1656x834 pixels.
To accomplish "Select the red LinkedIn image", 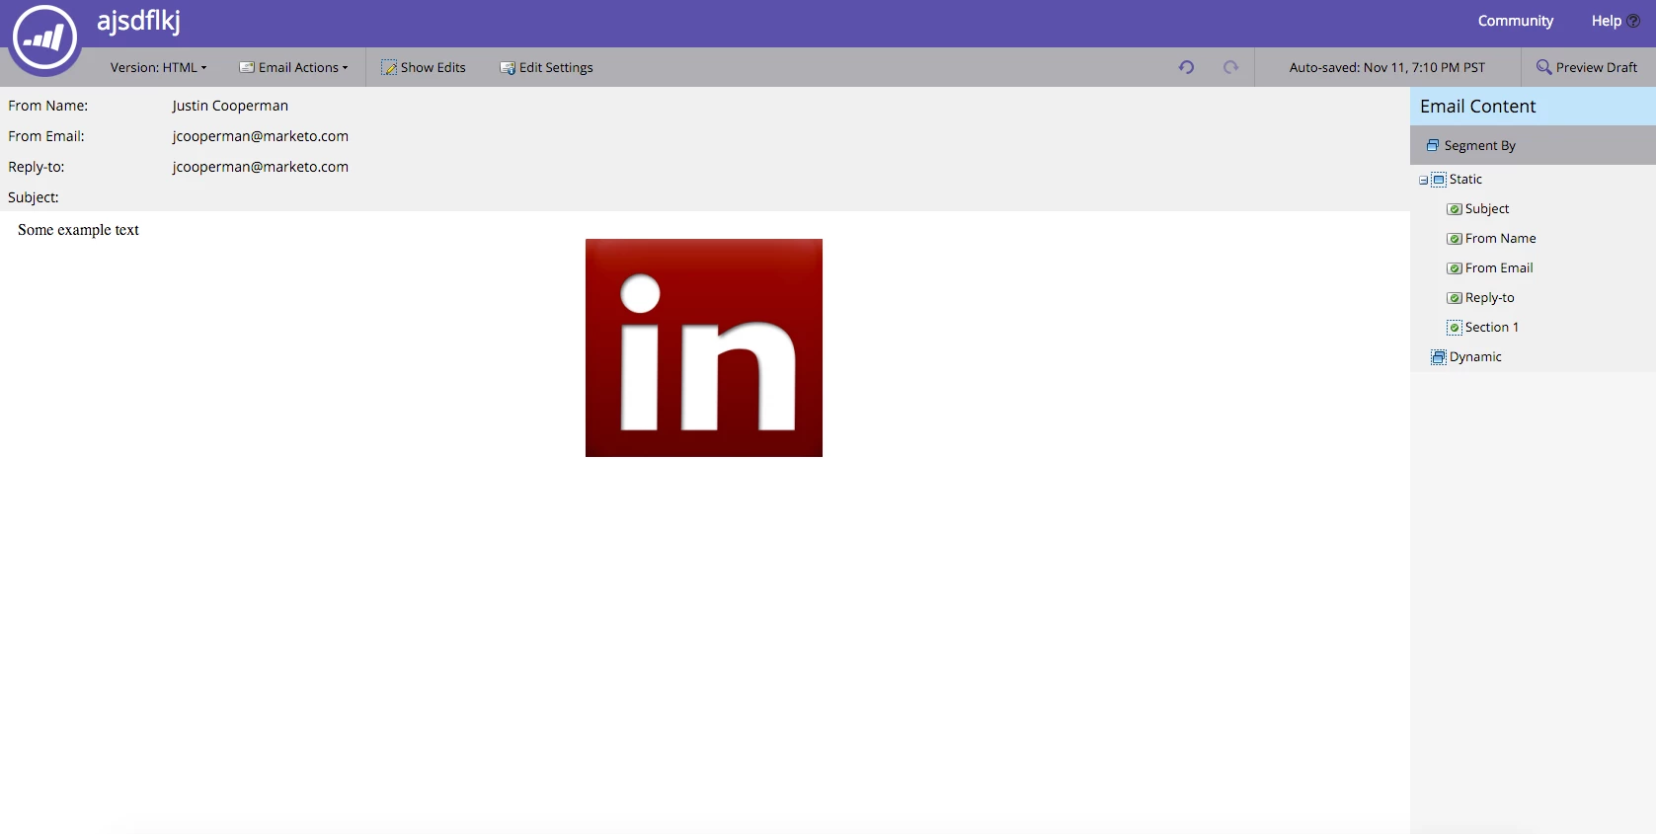I will pyautogui.click(x=704, y=347).
